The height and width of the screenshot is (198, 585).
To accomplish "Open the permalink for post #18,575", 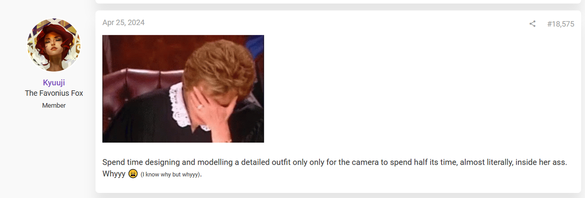I will 561,24.
